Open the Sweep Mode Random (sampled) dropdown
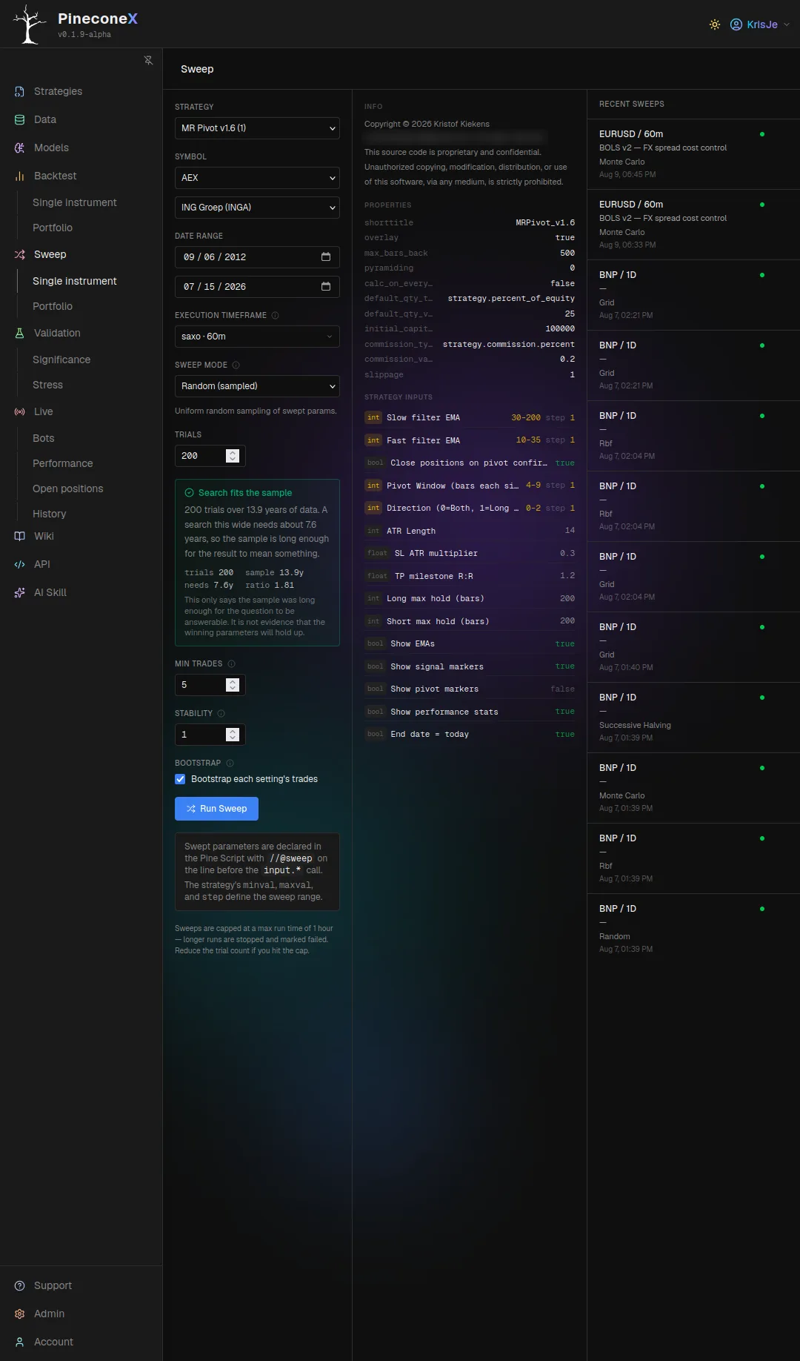 click(257, 386)
